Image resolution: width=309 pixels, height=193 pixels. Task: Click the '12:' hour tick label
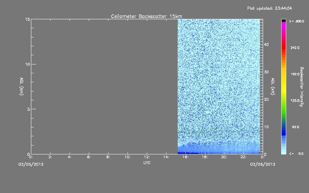[x=147, y=157]
